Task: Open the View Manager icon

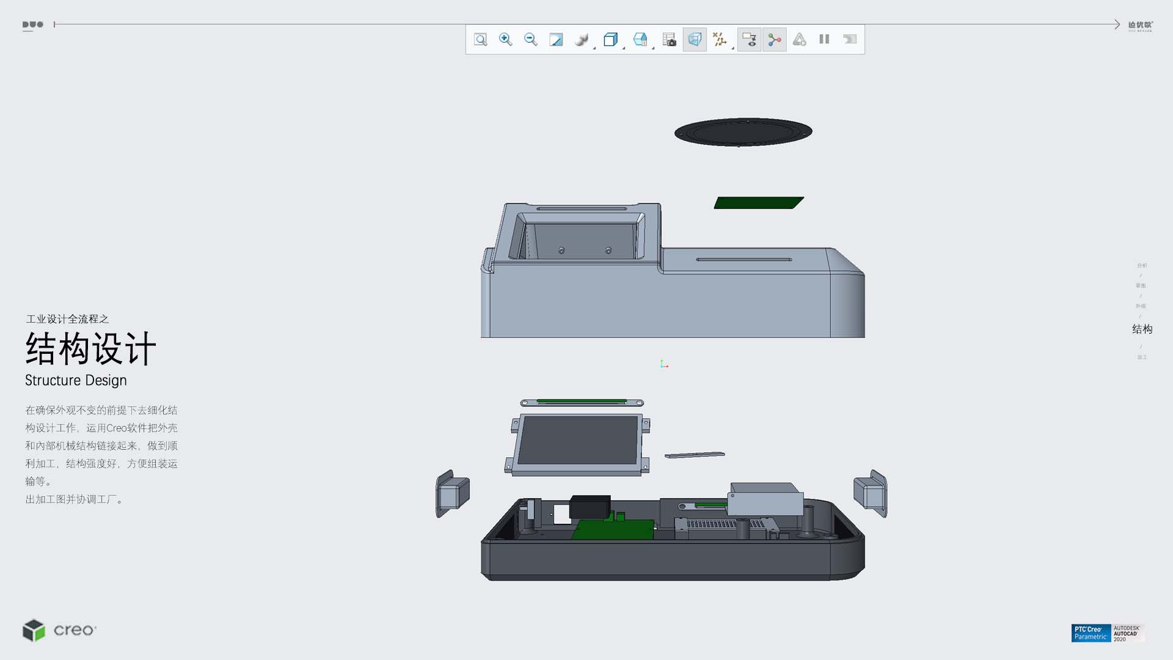Action: point(640,40)
